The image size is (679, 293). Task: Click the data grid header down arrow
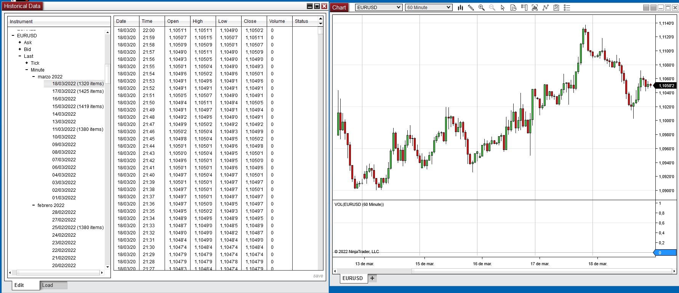(320, 24)
